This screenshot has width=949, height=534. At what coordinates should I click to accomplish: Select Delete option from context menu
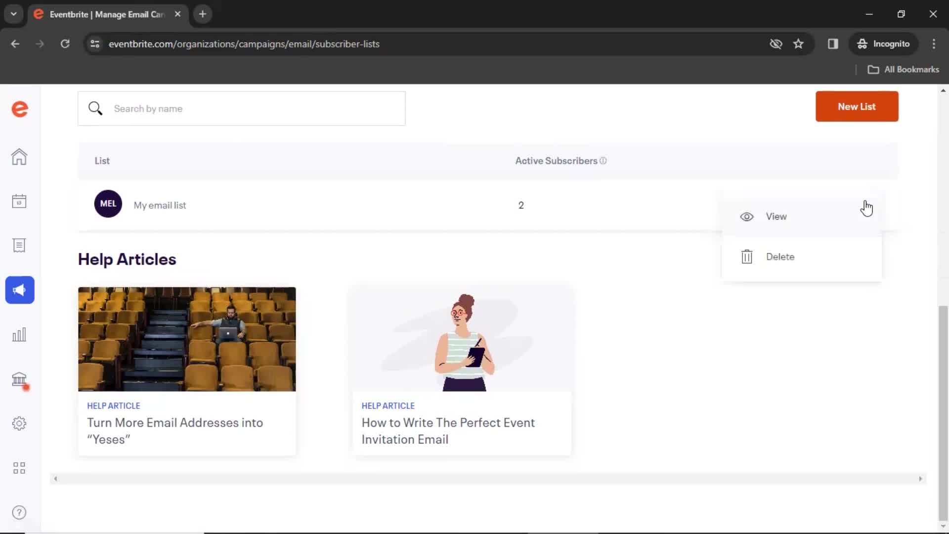click(x=780, y=256)
